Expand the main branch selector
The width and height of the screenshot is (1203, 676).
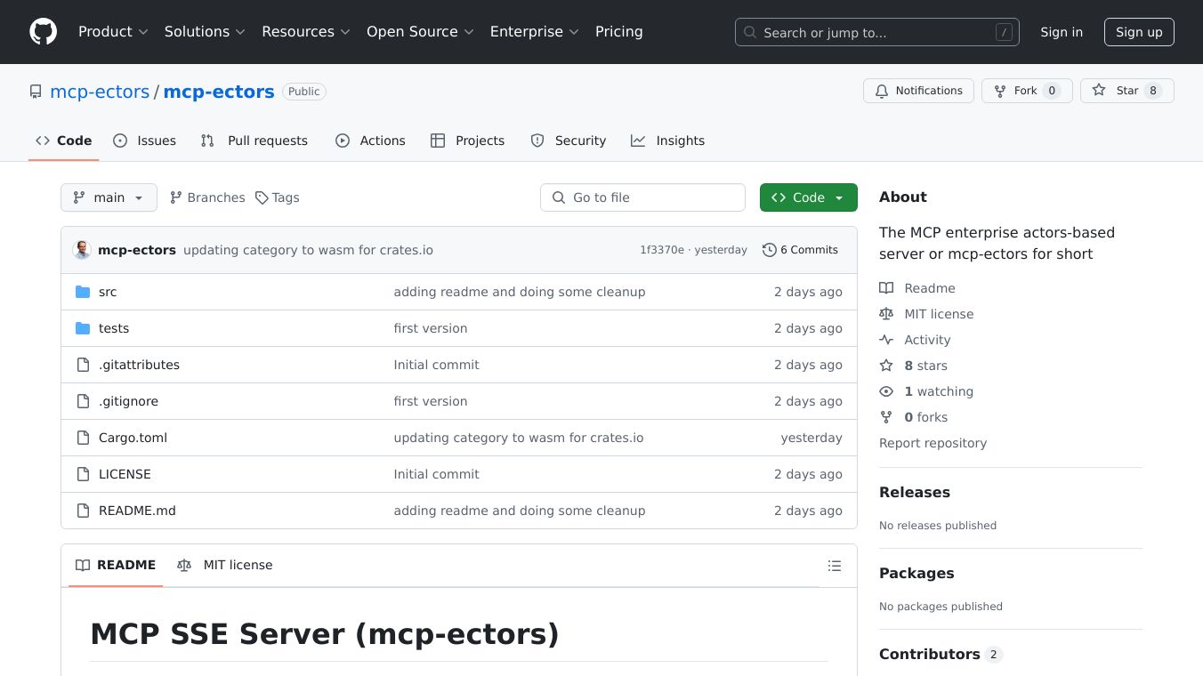(x=109, y=197)
